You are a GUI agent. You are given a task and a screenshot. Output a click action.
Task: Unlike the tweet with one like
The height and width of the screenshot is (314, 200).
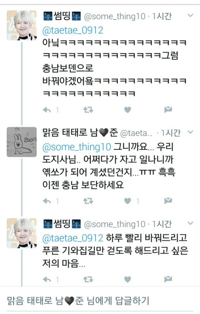[x=127, y=201]
